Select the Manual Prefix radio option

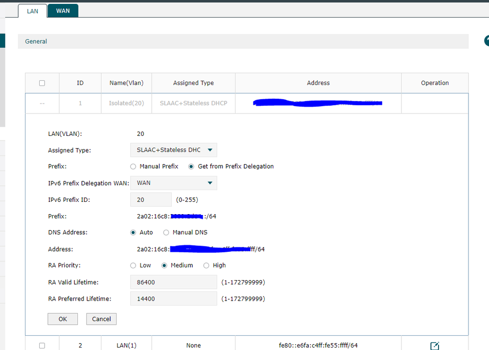133,167
